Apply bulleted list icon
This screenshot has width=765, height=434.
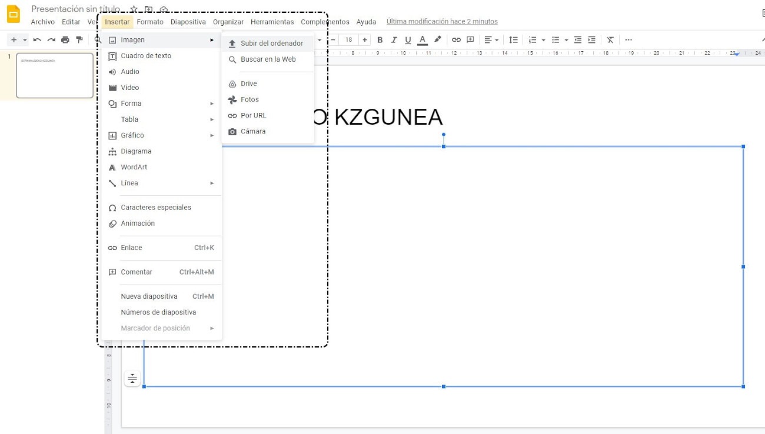tap(556, 40)
